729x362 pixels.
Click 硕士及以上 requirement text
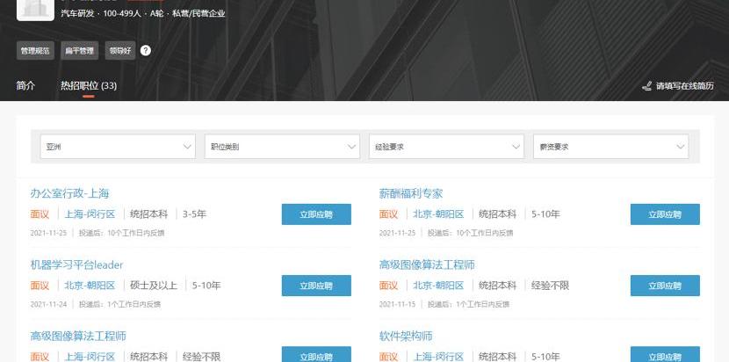coord(154,286)
